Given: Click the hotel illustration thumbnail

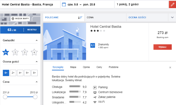Looking at the screenshot, I should [65, 41].
